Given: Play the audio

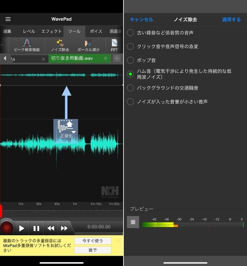Looking at the screenshot, I should click(21, 228).
